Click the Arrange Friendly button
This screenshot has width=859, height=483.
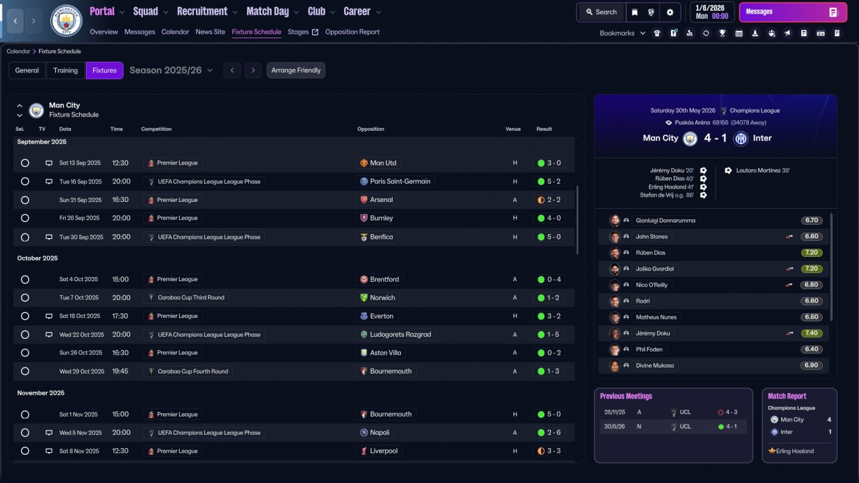tap(296, 70)
